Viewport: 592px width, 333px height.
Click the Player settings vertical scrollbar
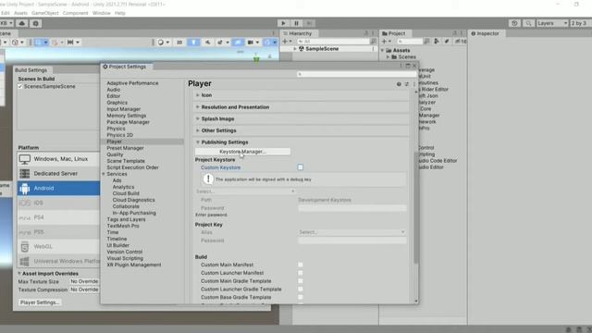416,207
